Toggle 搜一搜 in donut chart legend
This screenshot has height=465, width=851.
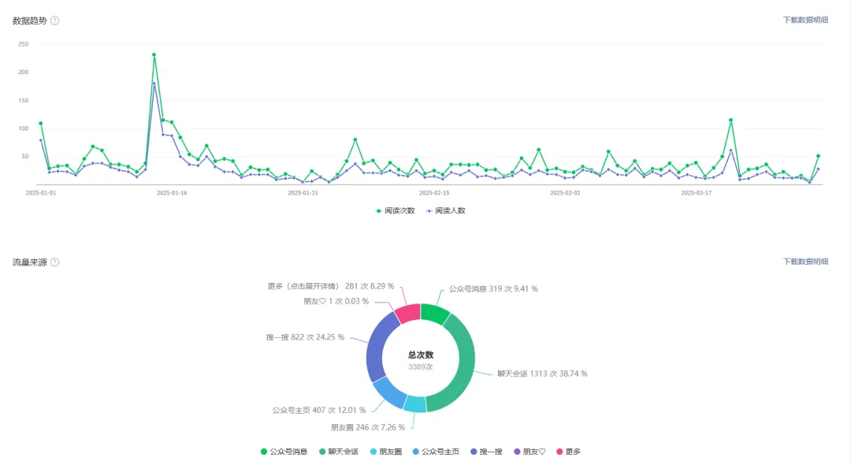coord(486,452)
